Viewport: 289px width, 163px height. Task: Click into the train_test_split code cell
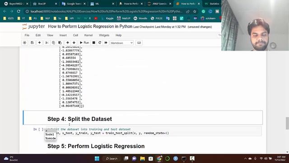[x=154, y=131]
